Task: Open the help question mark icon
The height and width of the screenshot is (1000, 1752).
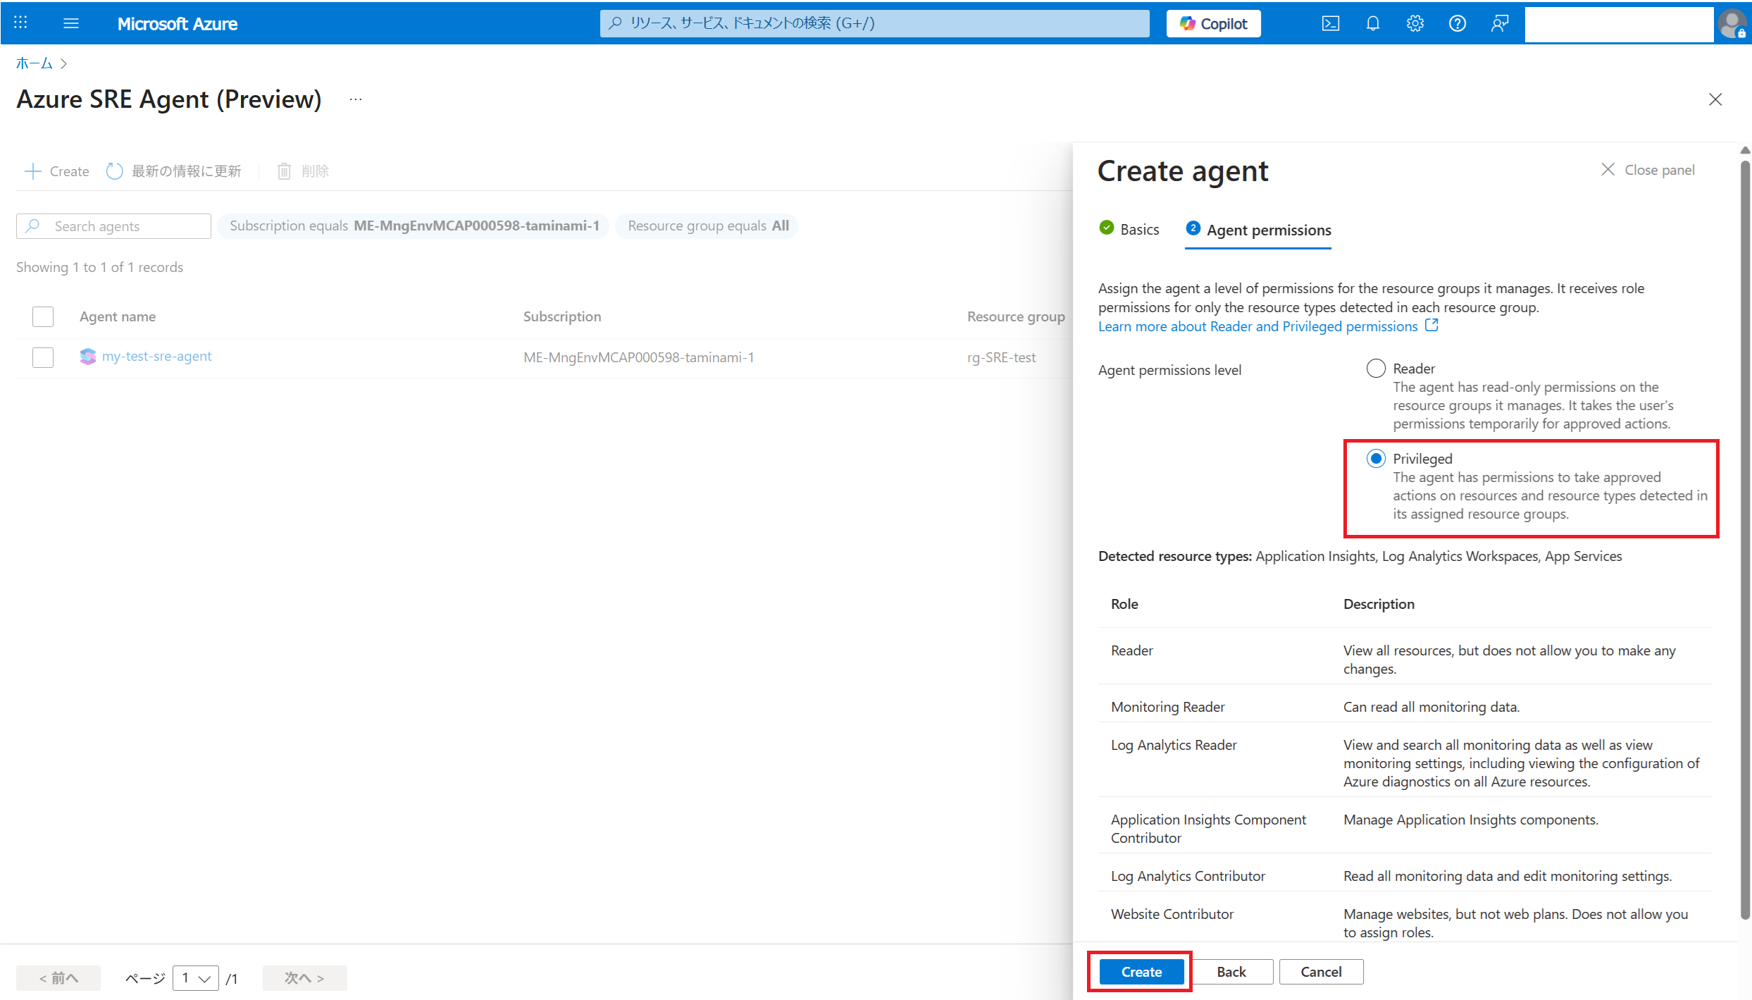Action: click(x=1457, y=23)
